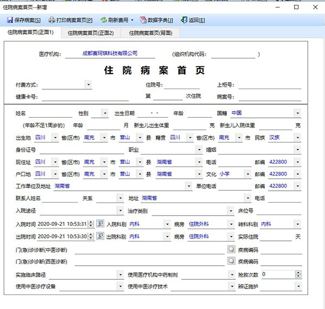Open the 国籍 dropdown showing 中国

(297, 113)
